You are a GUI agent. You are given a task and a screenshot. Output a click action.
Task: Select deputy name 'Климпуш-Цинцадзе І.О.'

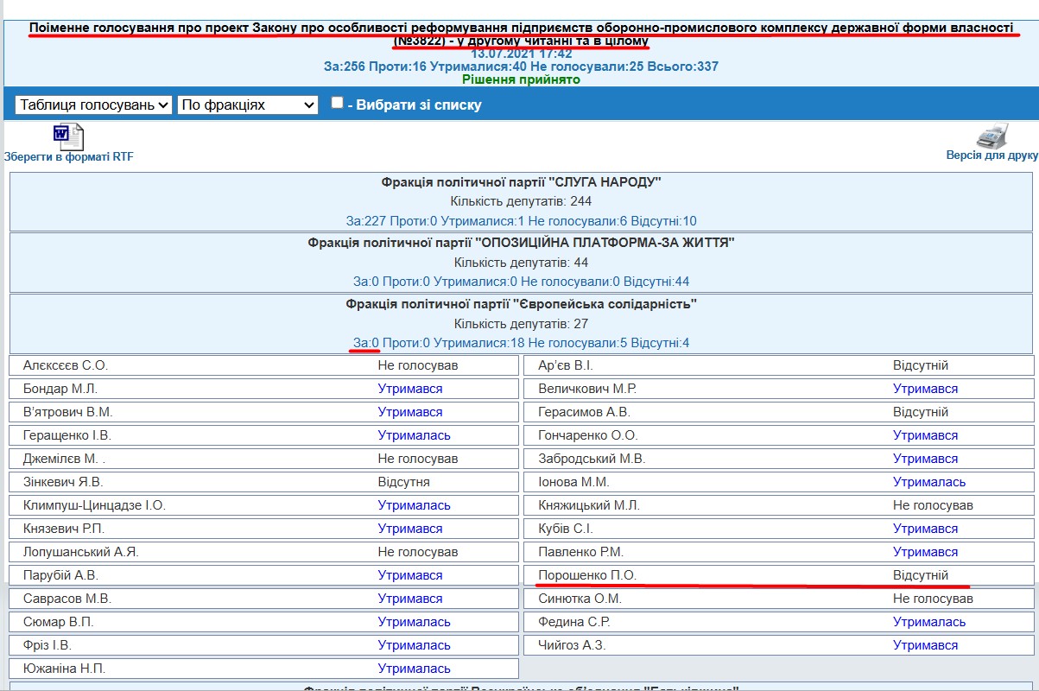pyautogui.click(x=94, y=505)
